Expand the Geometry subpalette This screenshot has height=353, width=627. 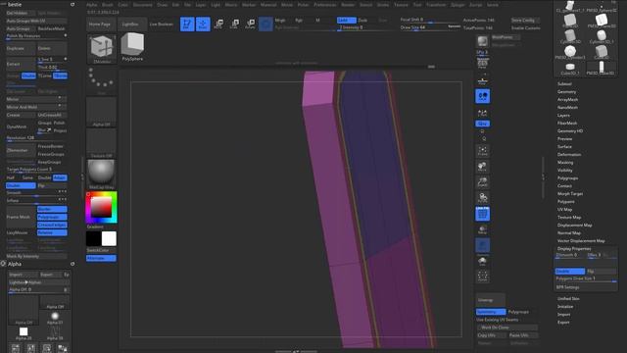(x=566, y=91)
